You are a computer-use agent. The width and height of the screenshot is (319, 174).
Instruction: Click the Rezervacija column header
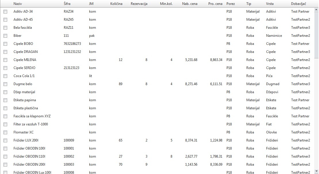139,4
